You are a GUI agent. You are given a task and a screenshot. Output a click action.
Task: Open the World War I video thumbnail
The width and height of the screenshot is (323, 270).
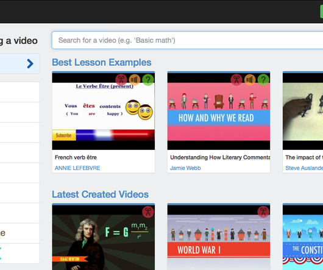point(219,237)
